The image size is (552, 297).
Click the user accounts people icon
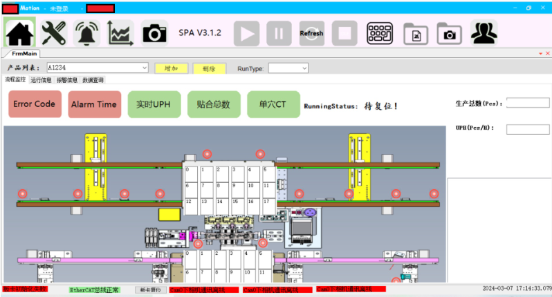[x=484, y=32]
